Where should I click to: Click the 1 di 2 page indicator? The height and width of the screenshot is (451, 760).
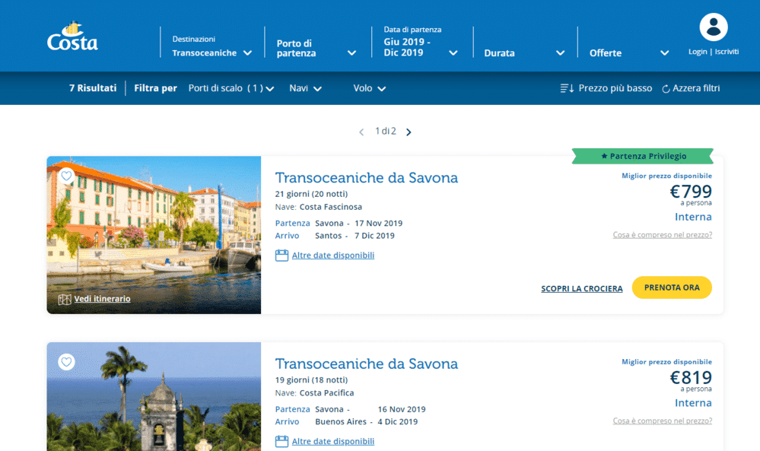[386, 132]
